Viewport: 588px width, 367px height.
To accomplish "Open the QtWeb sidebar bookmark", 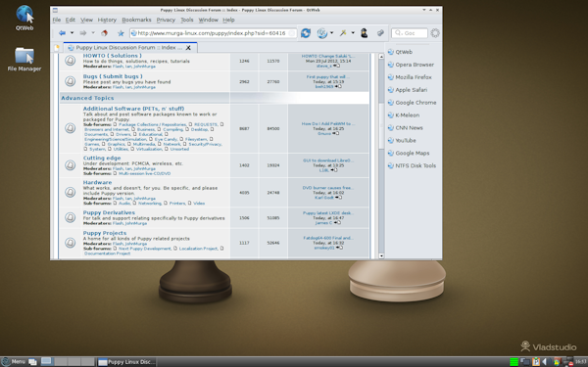I will click(400, 52).
